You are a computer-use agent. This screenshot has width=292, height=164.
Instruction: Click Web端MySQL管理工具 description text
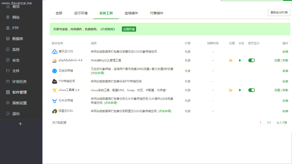[106, 60]
